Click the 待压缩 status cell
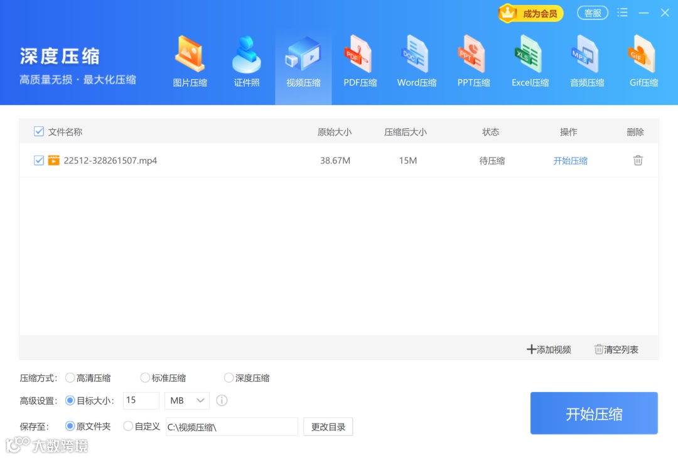The height and width of the screenshot is (458, 678). tap(492, 161)
